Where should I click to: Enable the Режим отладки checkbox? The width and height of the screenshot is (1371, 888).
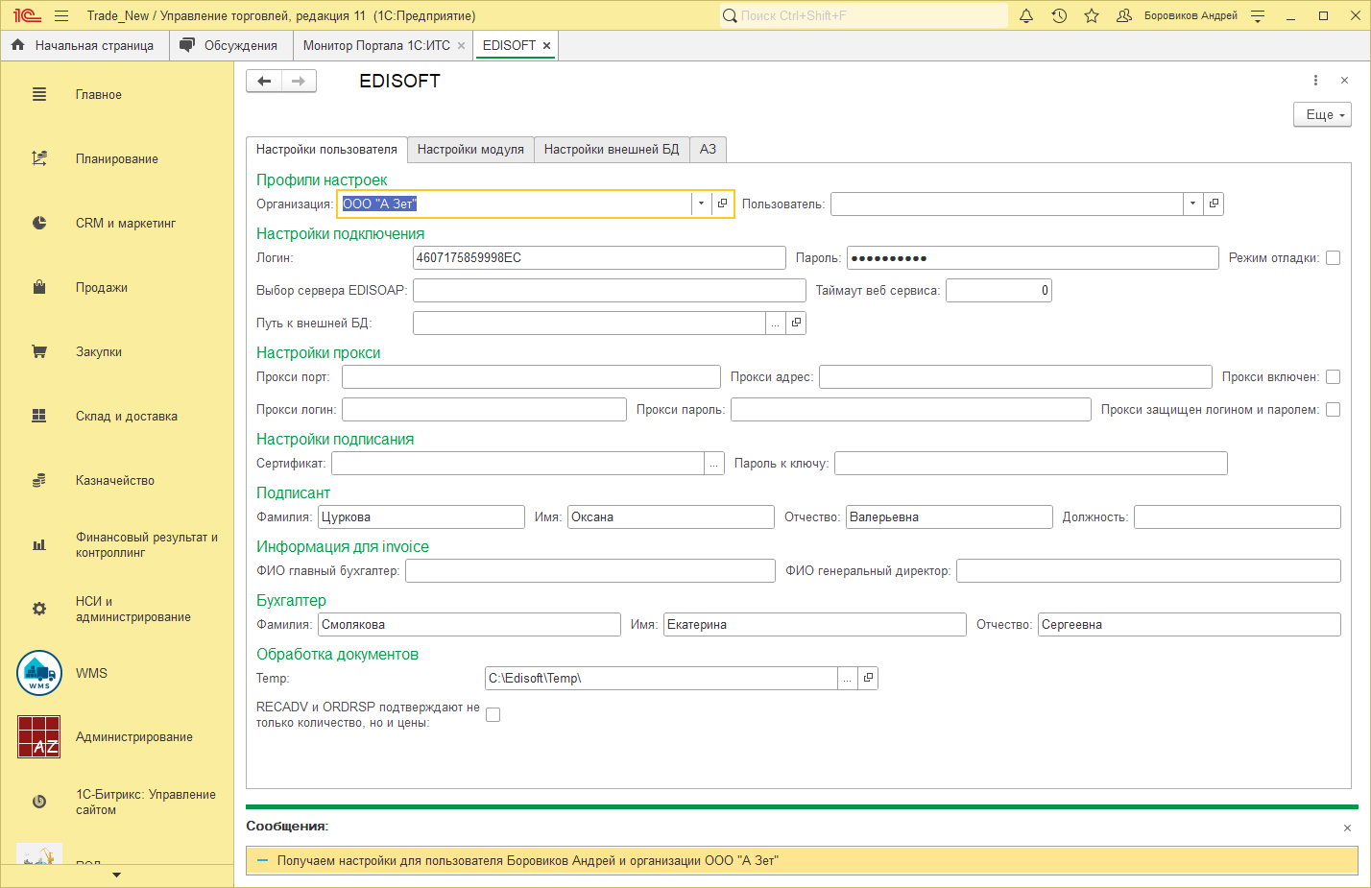pyautogui.click(x=1333, y=257)
